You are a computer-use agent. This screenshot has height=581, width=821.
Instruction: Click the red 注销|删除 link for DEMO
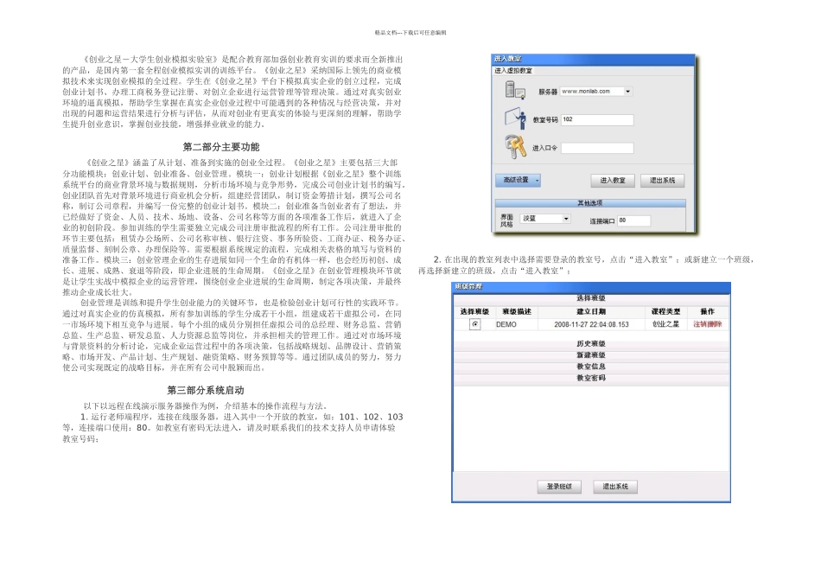(x=708, y=324)
